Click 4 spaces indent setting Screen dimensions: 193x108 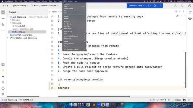pos(177,100)
